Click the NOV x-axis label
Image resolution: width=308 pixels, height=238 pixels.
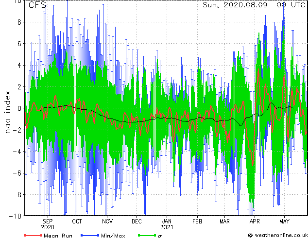click(107, 221)
